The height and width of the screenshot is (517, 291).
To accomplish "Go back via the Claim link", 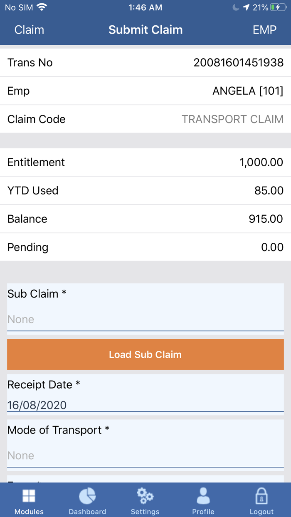I will (x=29, y=30).
